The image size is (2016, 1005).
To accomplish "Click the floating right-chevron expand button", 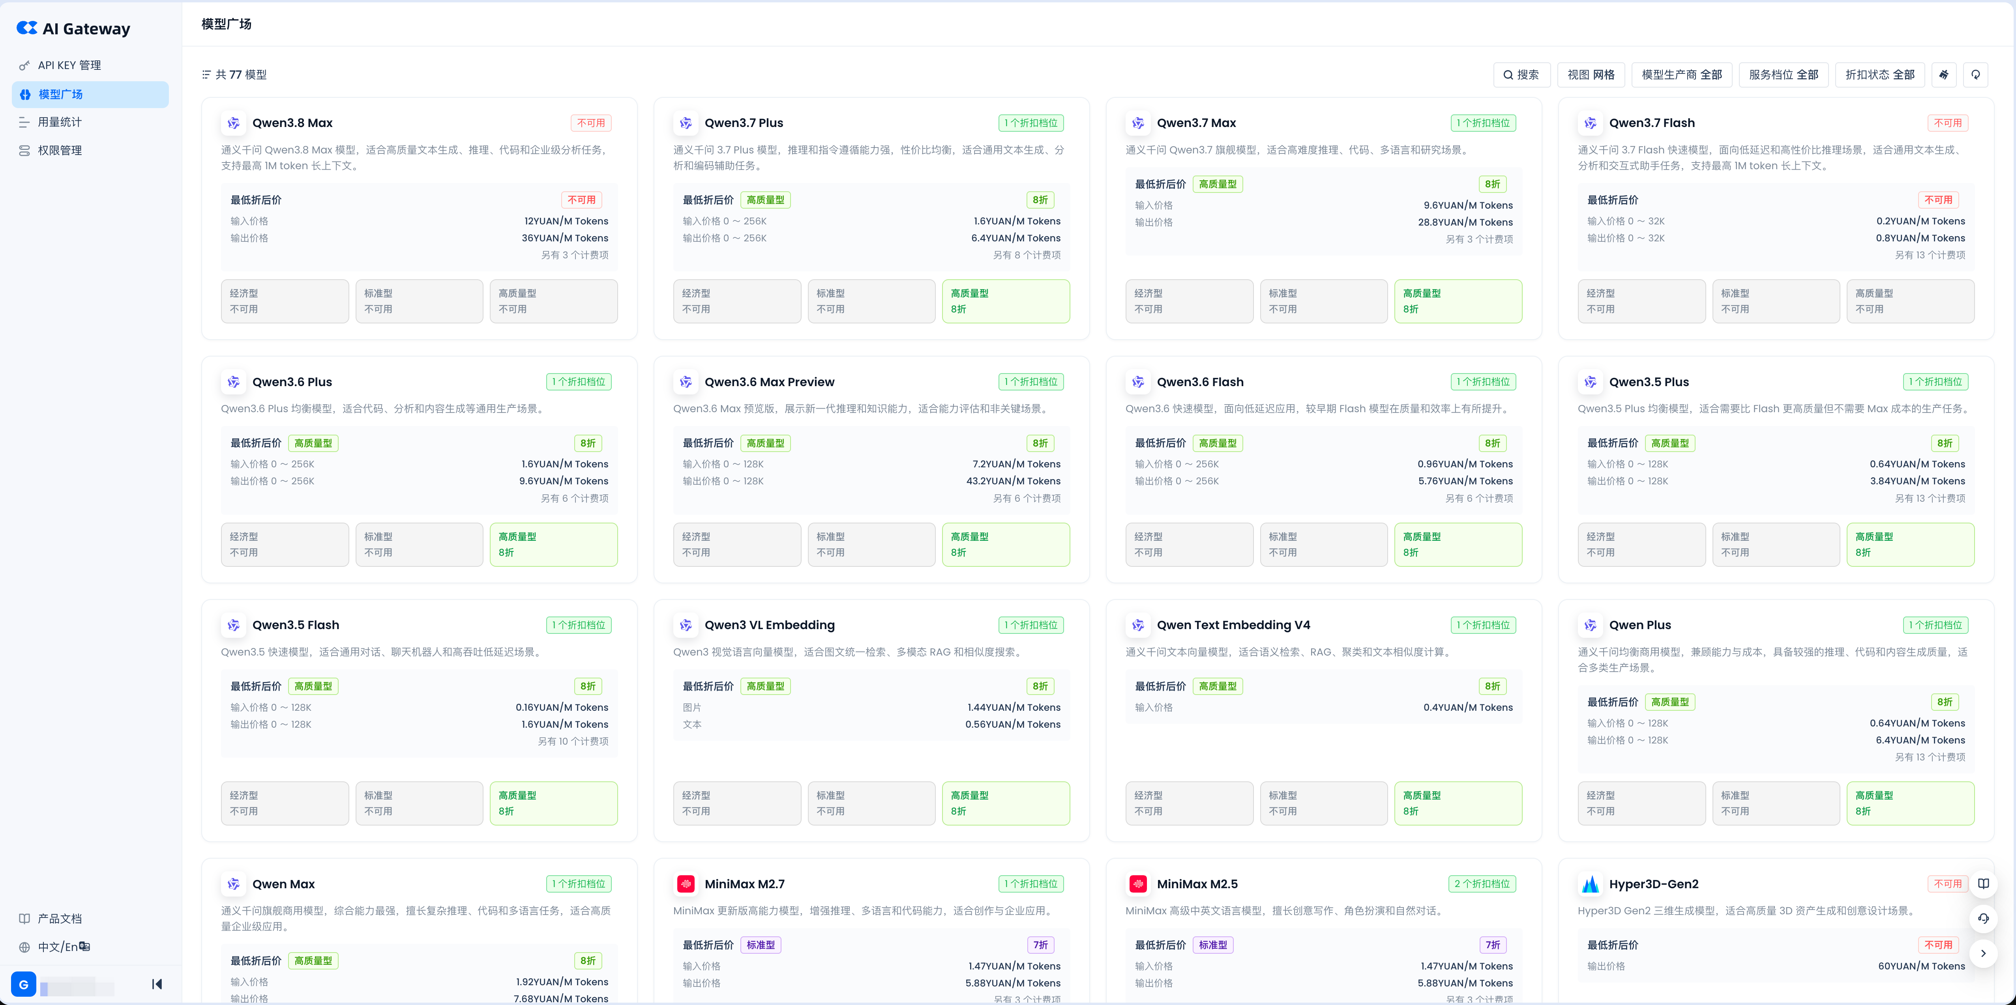I will click(x=1983, y=953).
